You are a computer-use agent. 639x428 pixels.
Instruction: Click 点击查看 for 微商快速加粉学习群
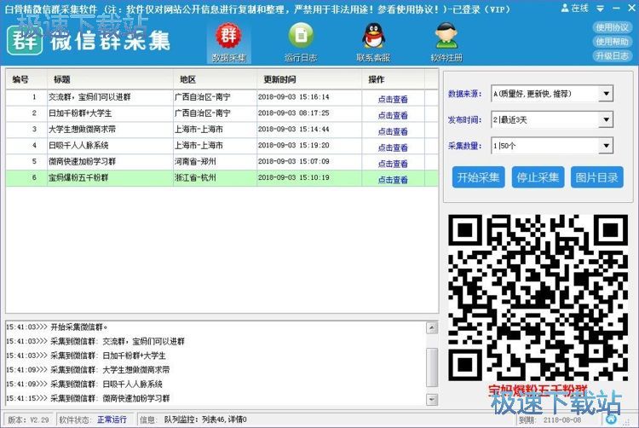[393, 164]
